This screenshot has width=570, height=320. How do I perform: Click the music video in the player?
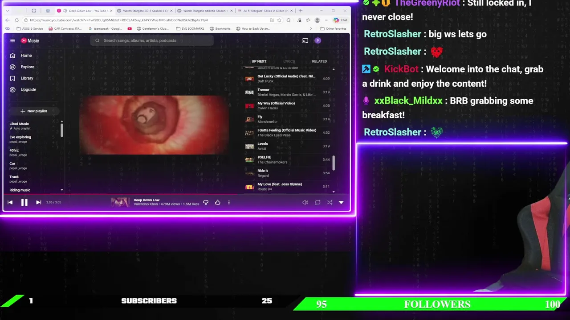pos(154,125)
